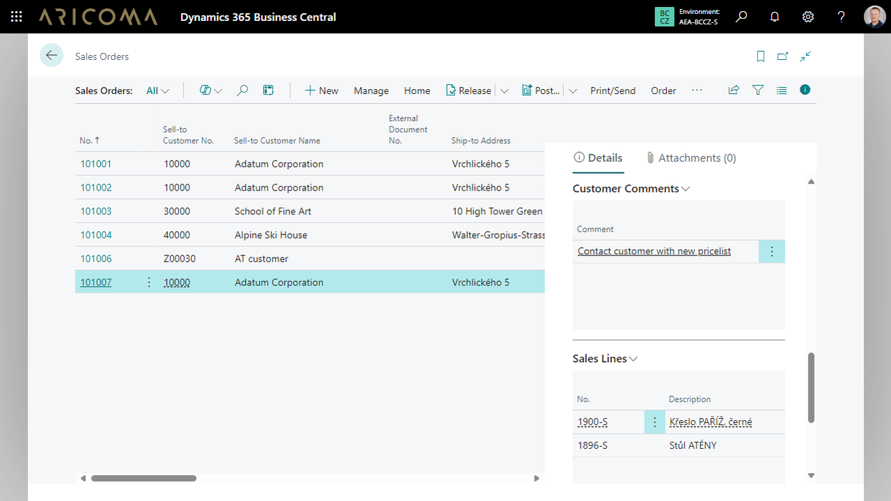Click the Copilot icon in toolbar

coord(206,90)
